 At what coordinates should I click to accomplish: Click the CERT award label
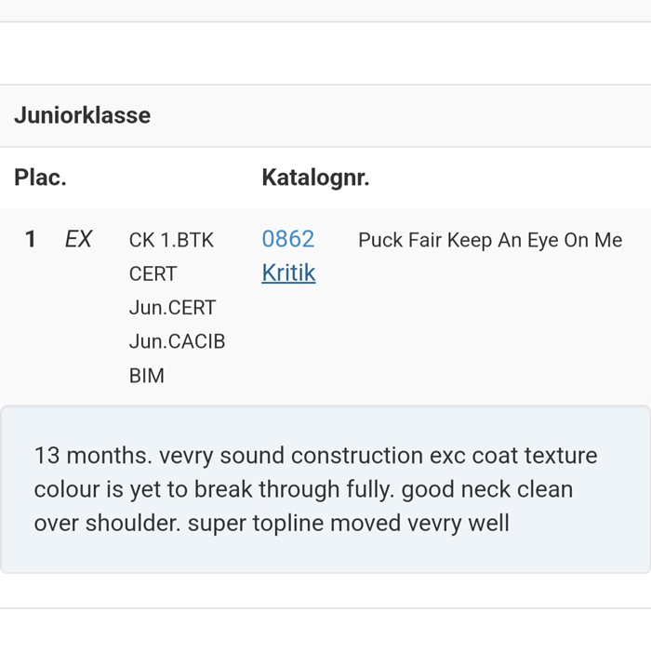(x=153, y=274)
